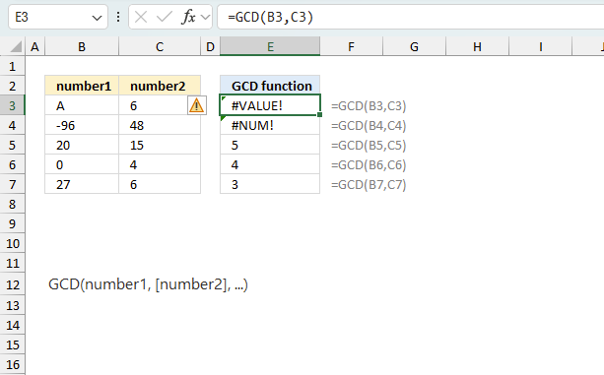This screenshot has height=375, width=604.
Task: Select cell E3 showing #VALUE!
Action: point(270,105)
